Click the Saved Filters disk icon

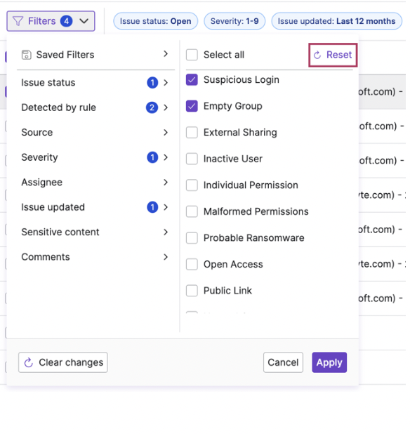click(27, 55)
